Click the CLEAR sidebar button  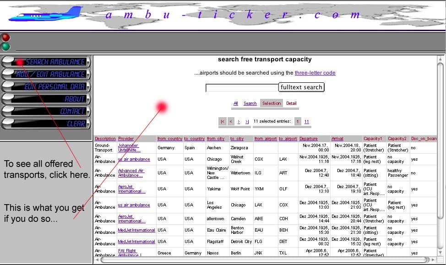[x=46, y=124]
